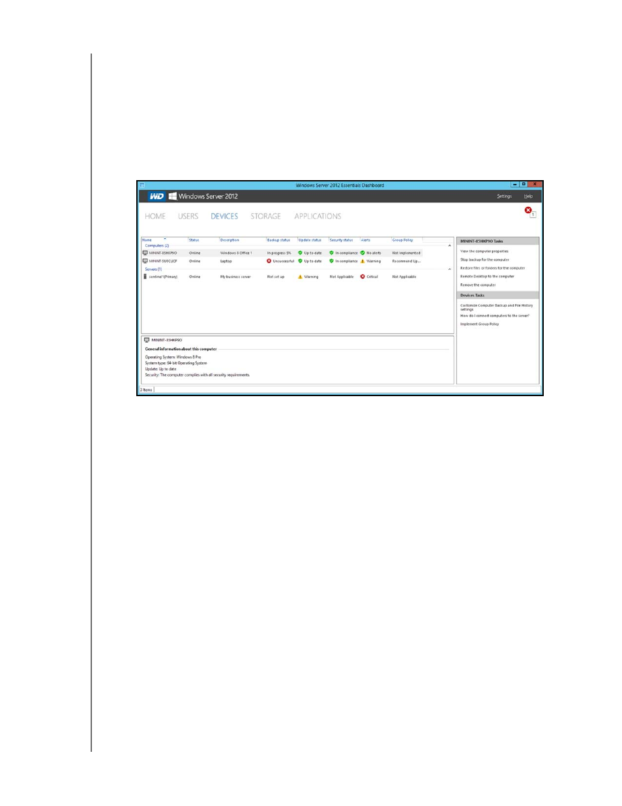Viewport: 622px width, 806px height.
Task: Click the computer icon in details pane header
Action: [x=147, y=340]
